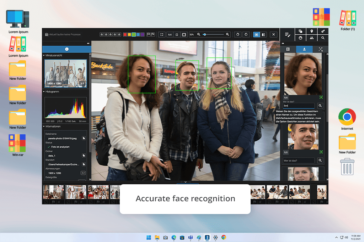Click the info circle tab in left panel

[x=66, y=49]
